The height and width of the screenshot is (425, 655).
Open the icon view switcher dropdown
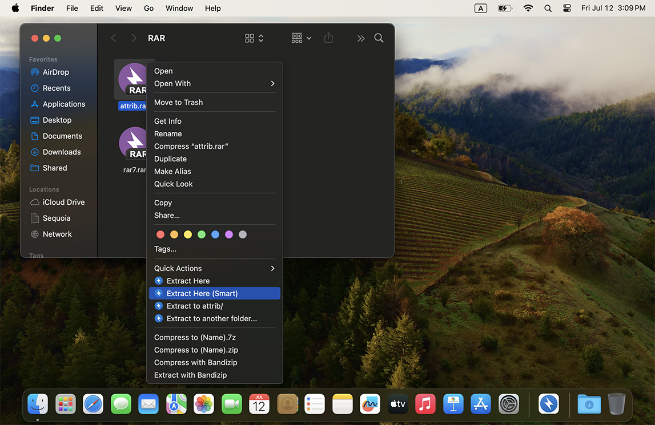click(x=254, y=38)
